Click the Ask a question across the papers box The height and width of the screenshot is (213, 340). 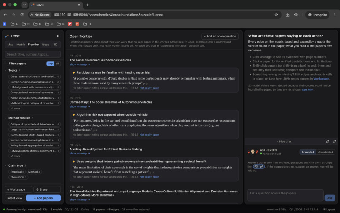(285, 195)
